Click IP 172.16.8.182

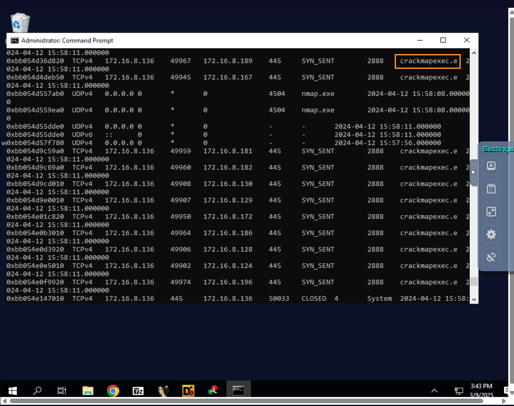click(228, 168)
